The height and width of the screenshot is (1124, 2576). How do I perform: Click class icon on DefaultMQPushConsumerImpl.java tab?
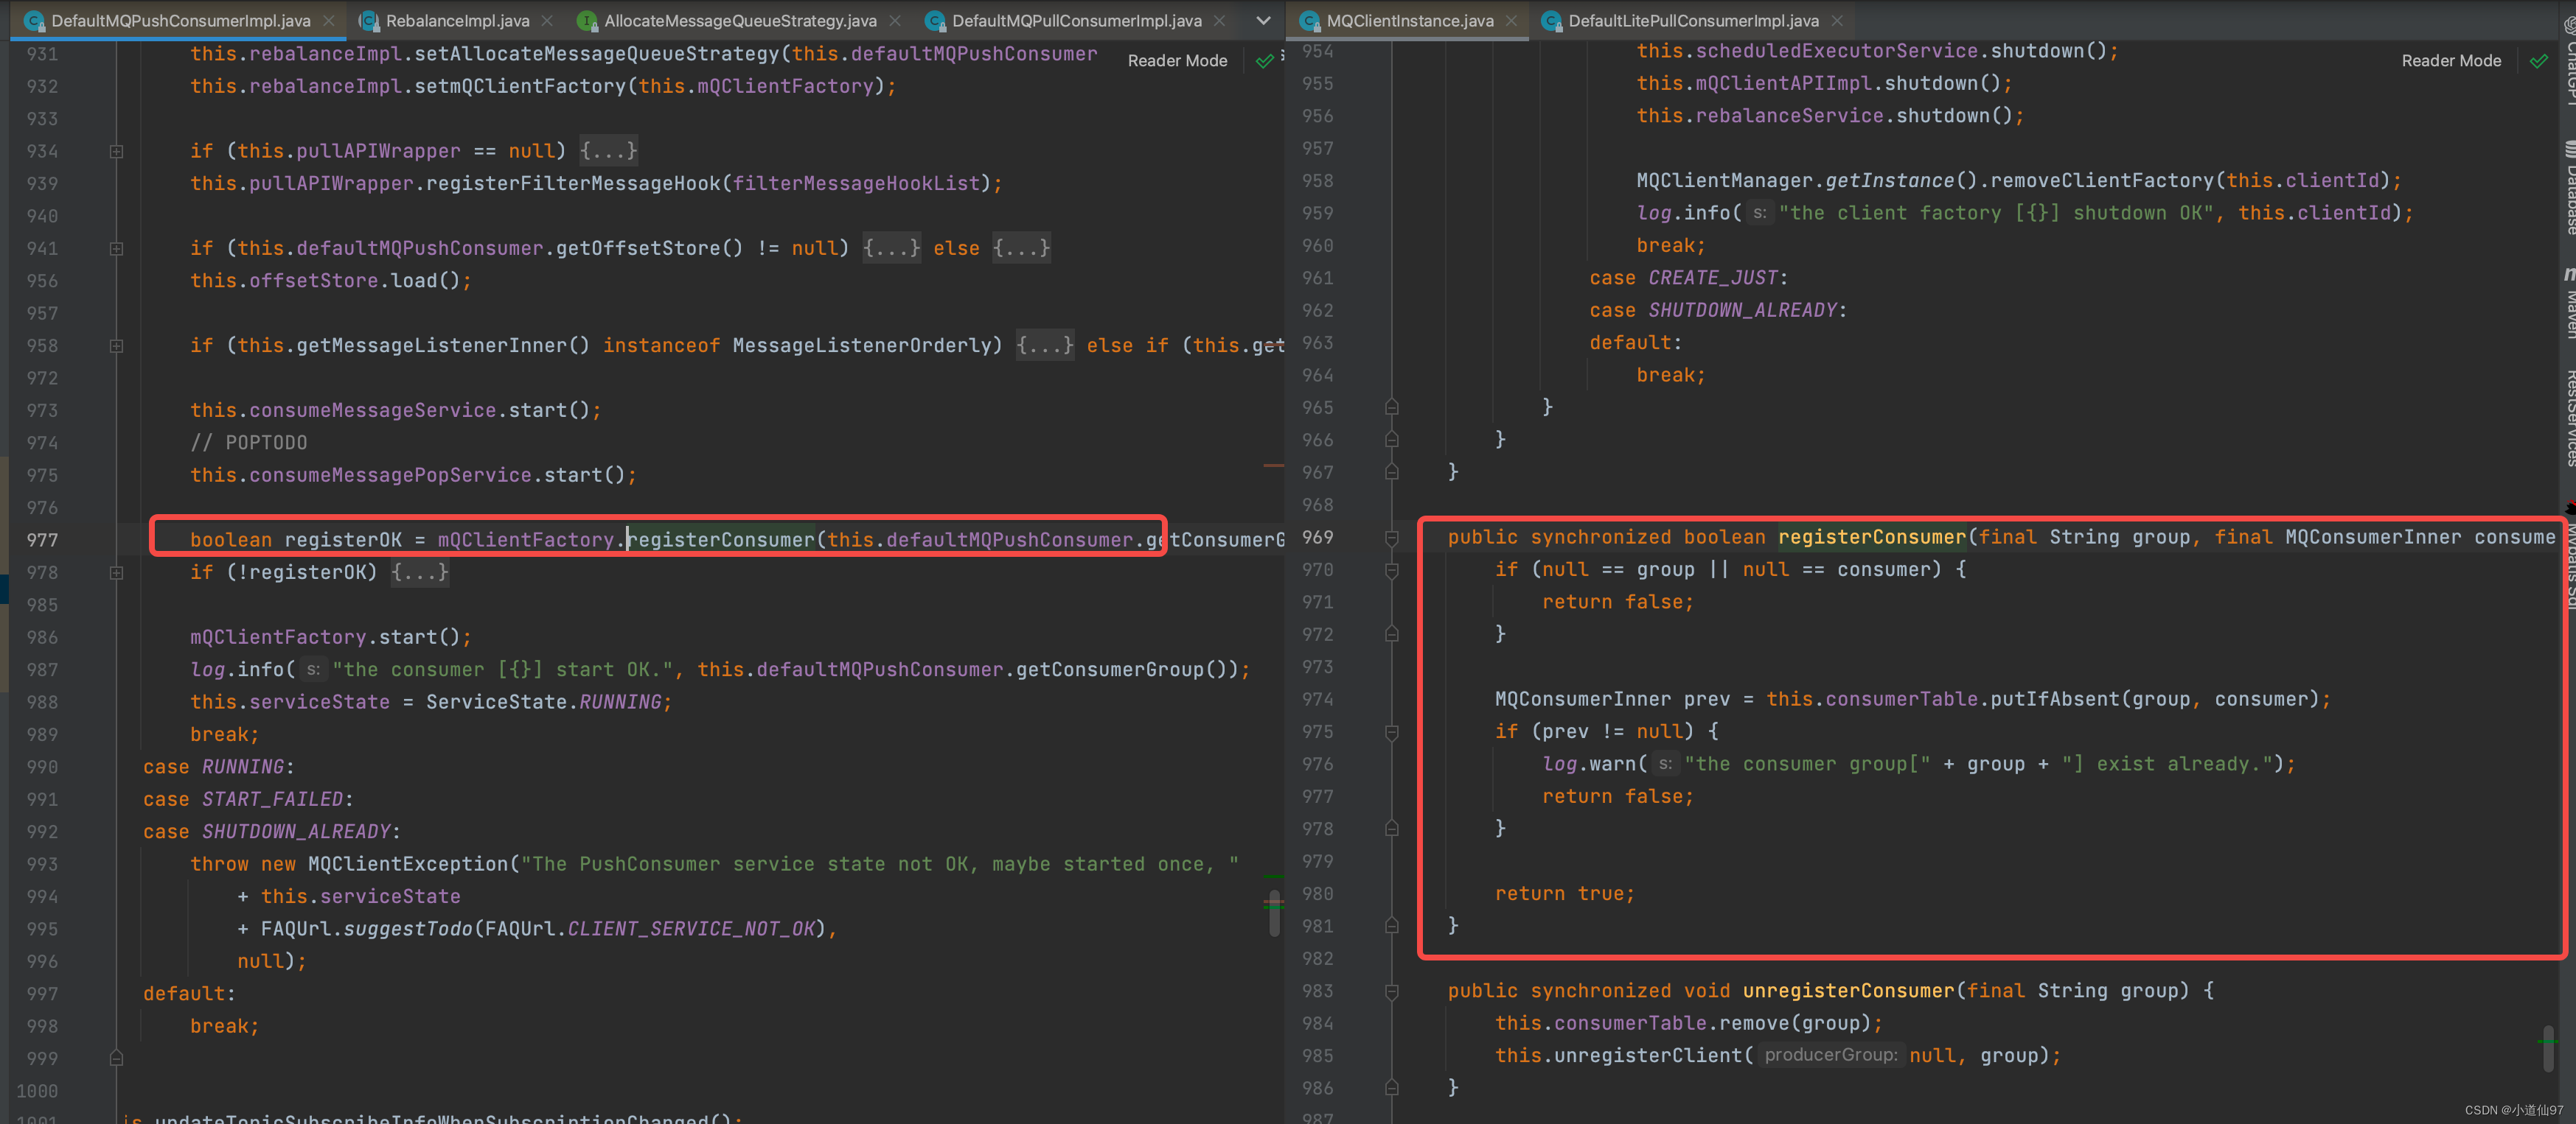coord(34,20)
